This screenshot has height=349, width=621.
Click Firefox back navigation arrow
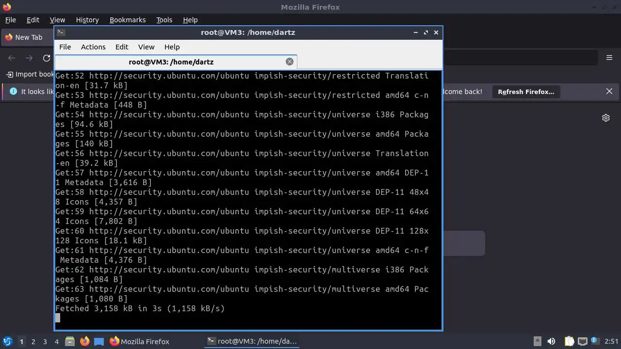pyautogui.click(x=12, y=58)
